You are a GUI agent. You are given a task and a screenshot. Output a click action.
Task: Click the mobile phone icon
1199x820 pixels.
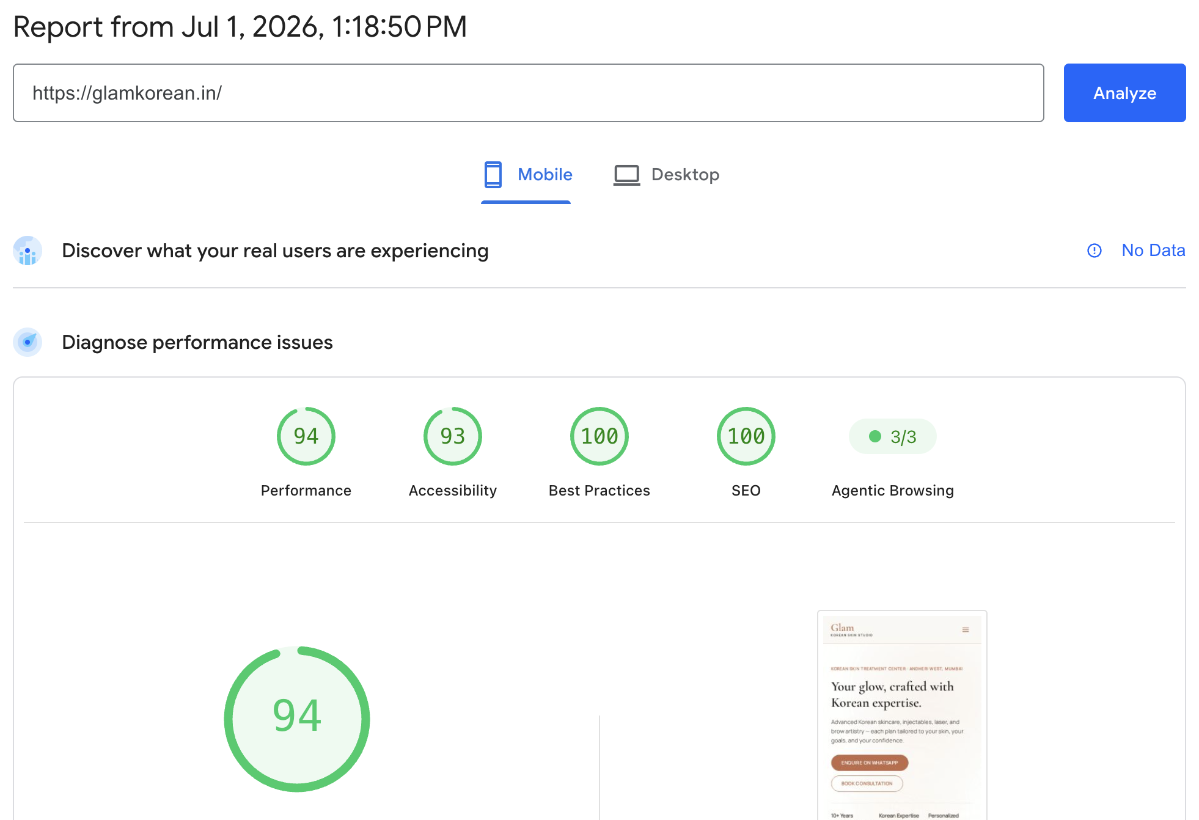[493, 175]
